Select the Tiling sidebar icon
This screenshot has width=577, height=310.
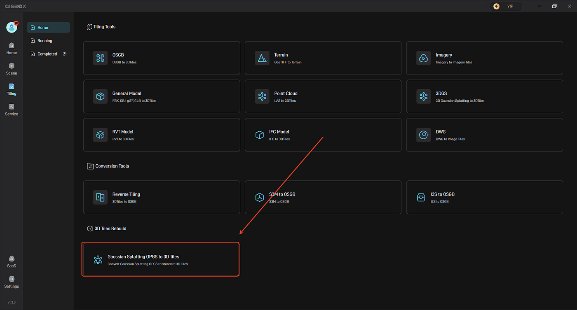[12, 89]
